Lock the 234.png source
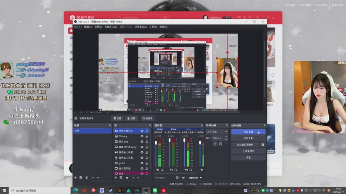346x194 pixels. pyautogui.click(x=147, y=136)
